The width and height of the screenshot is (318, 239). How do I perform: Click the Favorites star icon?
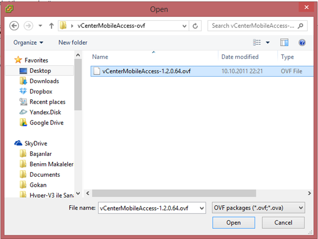18,60
